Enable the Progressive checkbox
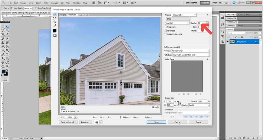This screenshot has height=140, width=263. (166, 27)
